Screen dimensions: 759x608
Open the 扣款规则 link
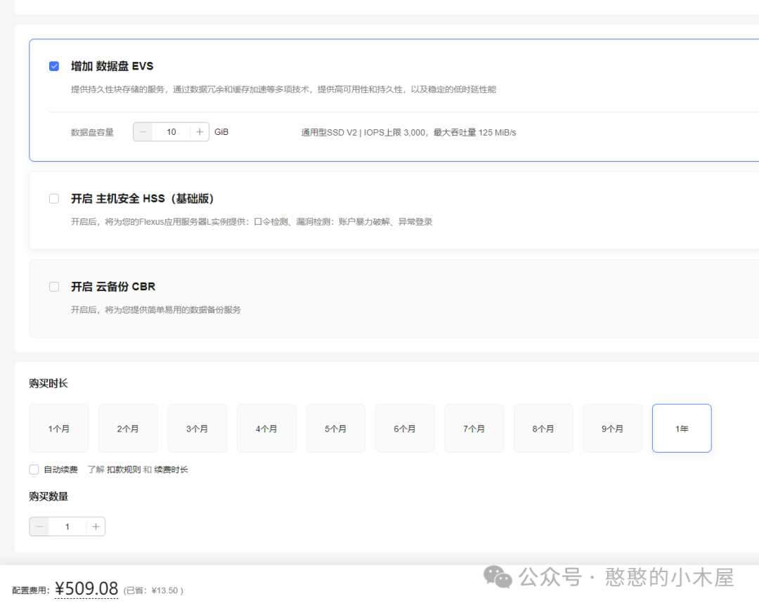coord(124,470)
